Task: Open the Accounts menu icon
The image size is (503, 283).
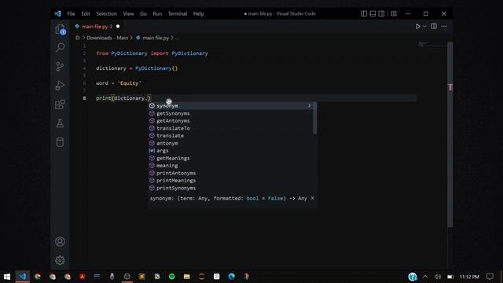Action: click(60, 241)
